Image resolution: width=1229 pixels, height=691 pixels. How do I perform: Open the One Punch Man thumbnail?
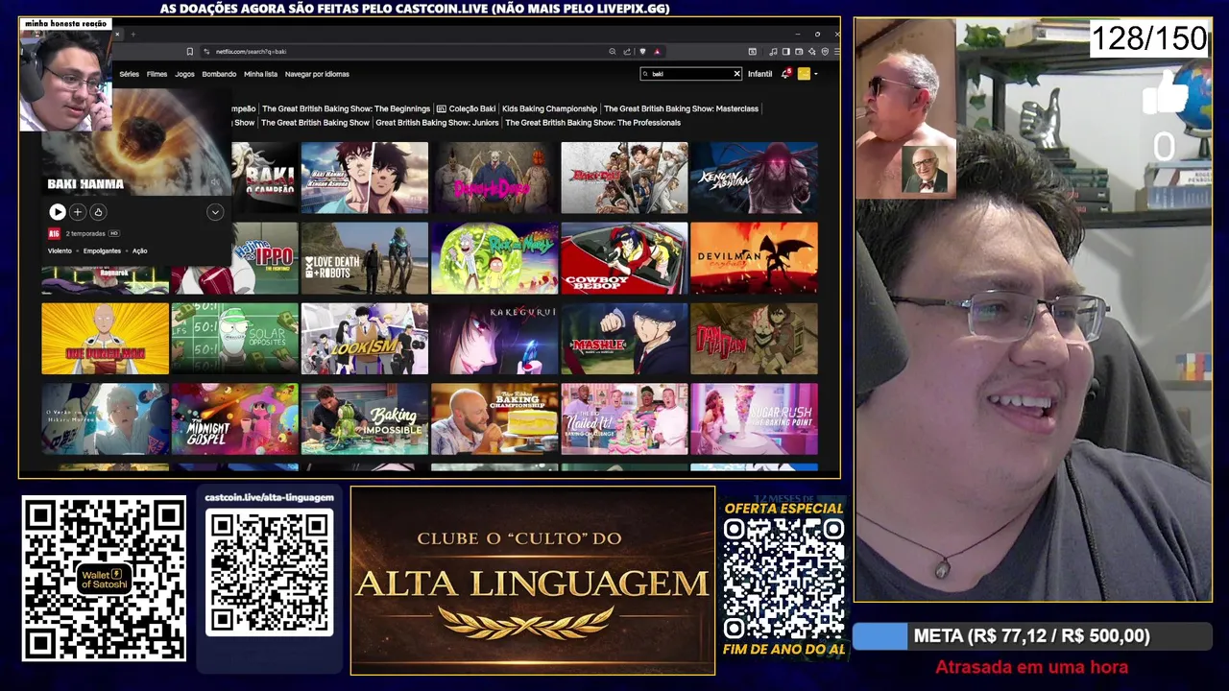click(x=105, y=339)
